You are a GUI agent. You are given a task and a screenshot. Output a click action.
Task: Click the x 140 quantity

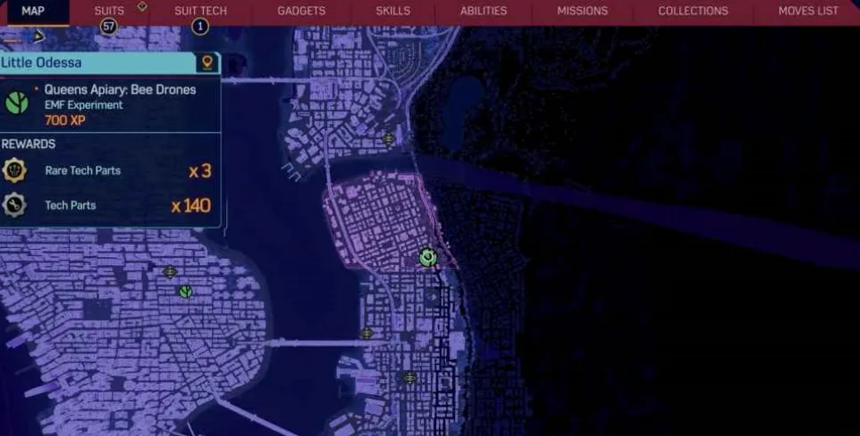(x=191, y=206)
